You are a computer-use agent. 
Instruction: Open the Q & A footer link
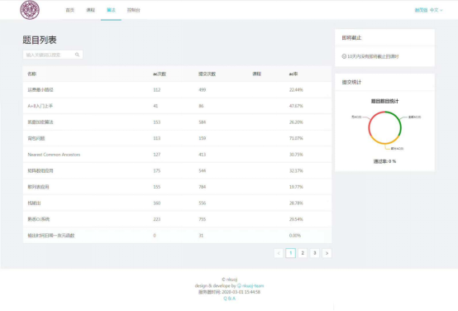point(229,299)
